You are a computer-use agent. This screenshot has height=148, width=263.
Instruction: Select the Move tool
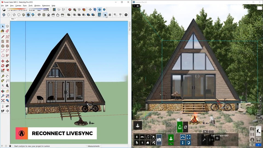(x=3, y=61)
